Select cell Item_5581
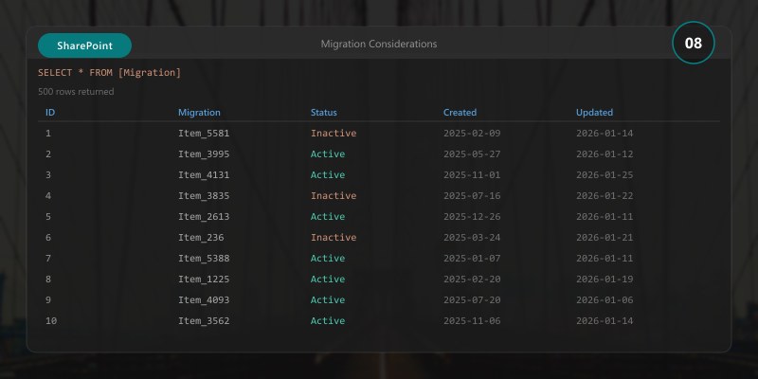This screenshot has width=758, height=379. click(x=204, y=133)
